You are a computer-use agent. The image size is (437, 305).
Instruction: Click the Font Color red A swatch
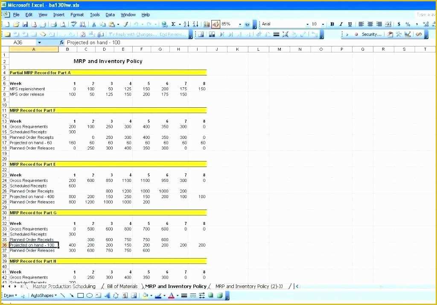pyautogui.click(x=172, y=296)
